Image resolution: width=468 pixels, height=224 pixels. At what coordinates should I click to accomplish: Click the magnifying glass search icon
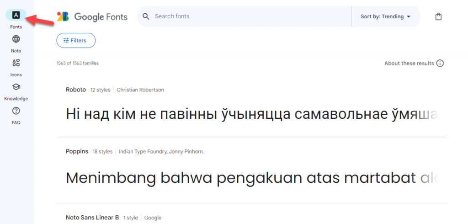pos(146,16)
